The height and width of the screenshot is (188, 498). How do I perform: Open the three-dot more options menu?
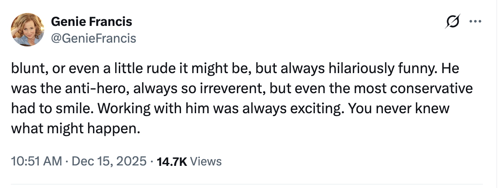tap(475, 21)
